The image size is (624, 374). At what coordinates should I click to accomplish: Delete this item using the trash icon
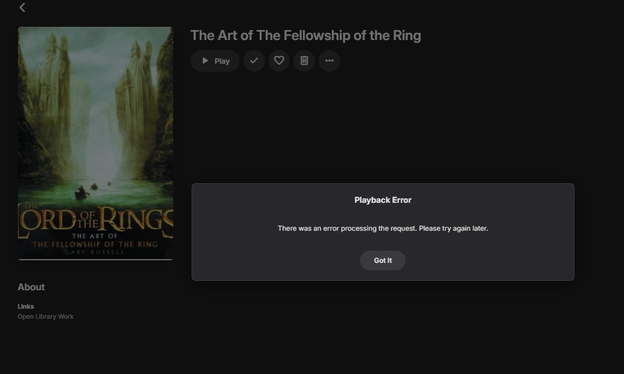[304, 61]
